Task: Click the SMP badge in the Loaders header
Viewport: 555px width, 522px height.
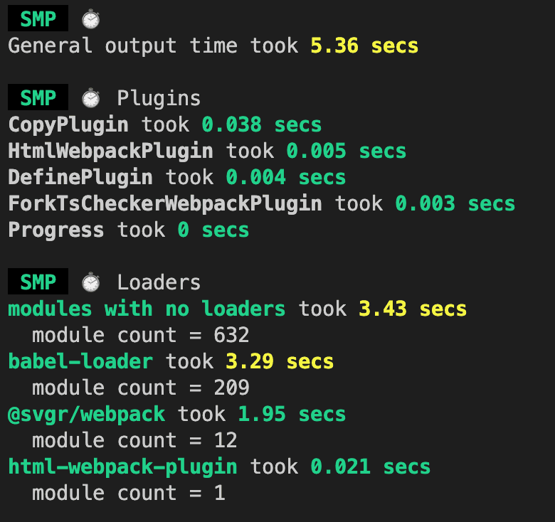Action: coord(38,282)
